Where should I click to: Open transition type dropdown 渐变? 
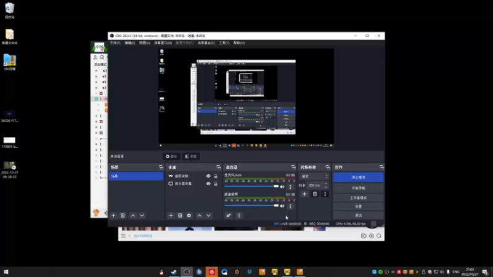click(314, 177)
